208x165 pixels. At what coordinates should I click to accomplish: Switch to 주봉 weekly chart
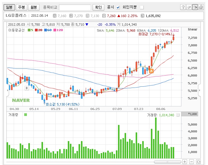coord(22,7)
